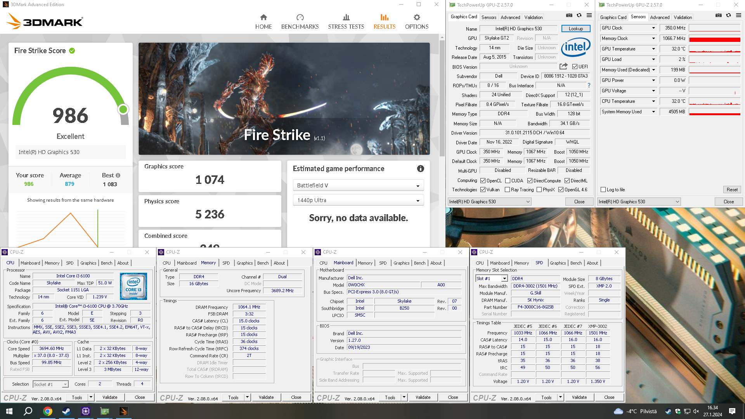Open 3DMark from taskbar
Screen dimensions: 745x419
[124, 411]
